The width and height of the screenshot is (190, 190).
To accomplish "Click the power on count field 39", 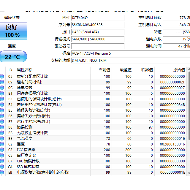I will coord(176,39).
